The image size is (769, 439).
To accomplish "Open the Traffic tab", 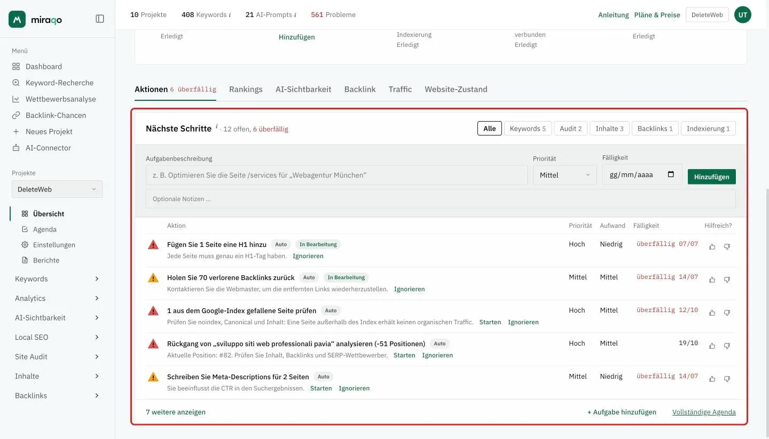I will pyautogui.click(x=400, y=90).
